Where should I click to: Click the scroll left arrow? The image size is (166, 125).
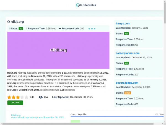[1, 124]
